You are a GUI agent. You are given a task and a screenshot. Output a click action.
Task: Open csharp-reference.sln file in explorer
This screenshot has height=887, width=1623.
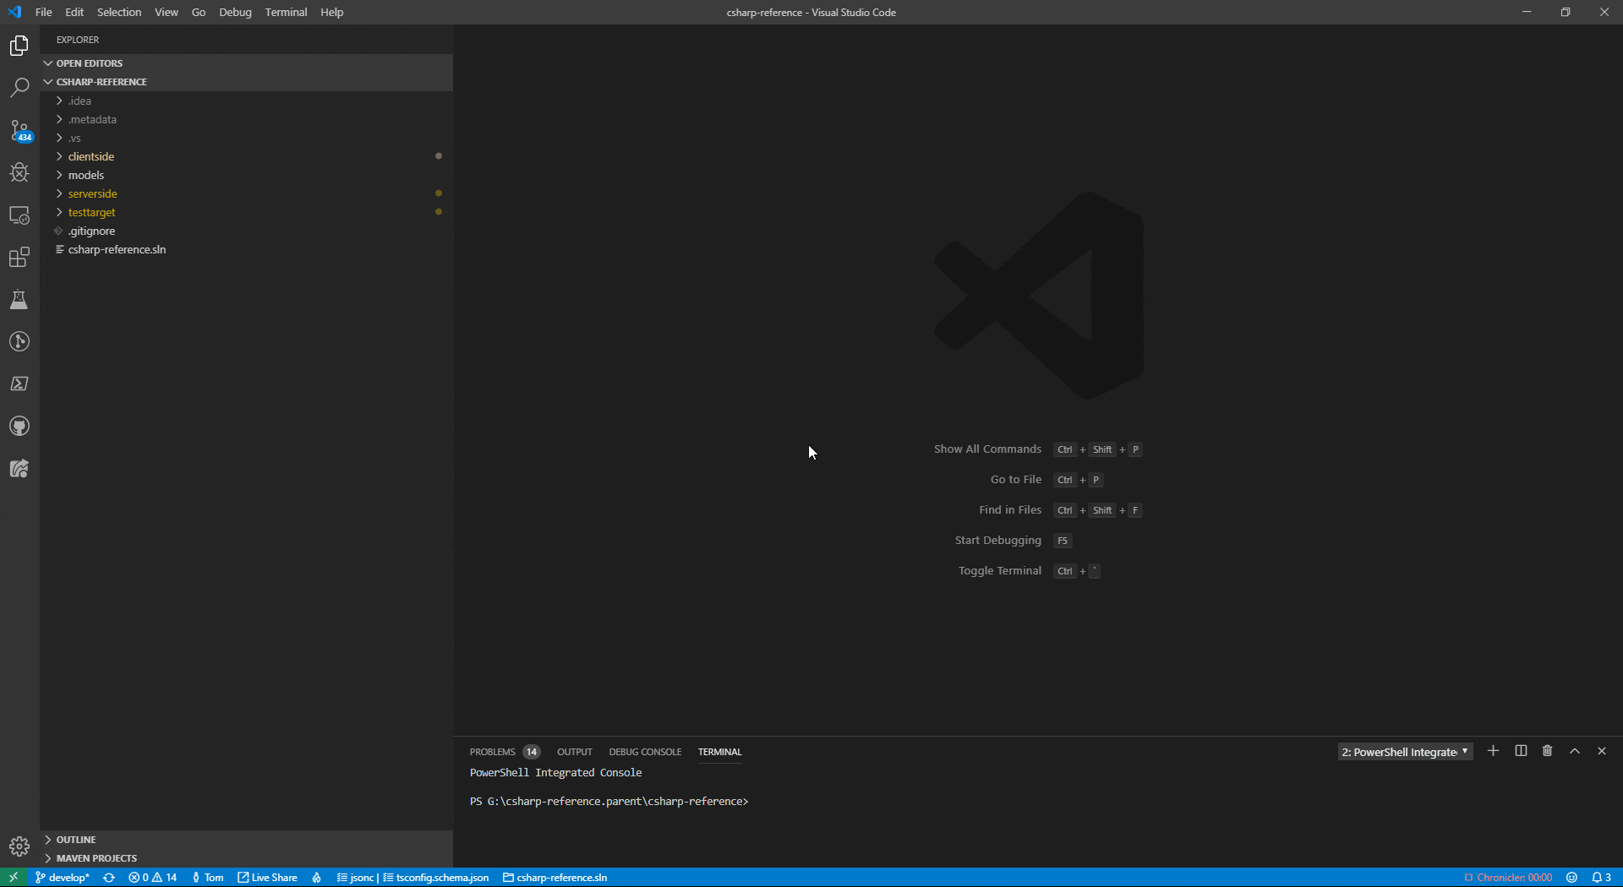click(x=117, y=249)
